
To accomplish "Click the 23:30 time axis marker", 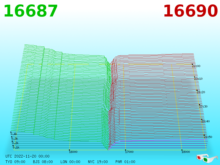I will tap(203, 106).
